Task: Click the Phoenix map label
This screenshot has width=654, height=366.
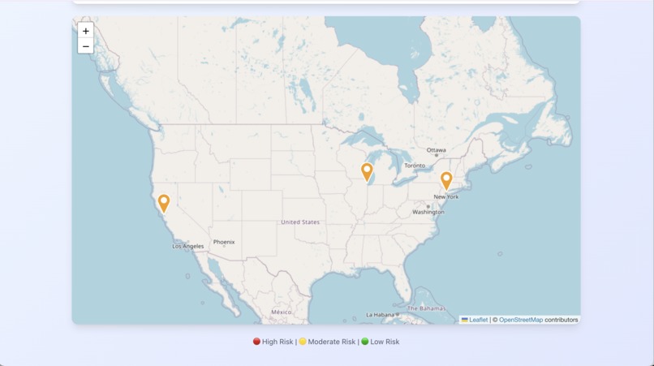Action: click(x=224, y=242)
